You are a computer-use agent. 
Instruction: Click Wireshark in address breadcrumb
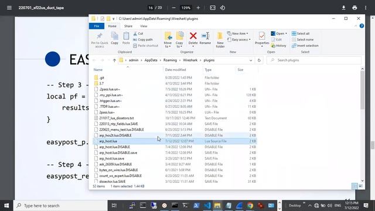tap(190, 60)
